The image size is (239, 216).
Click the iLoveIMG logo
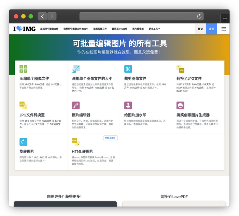point(24,29)
